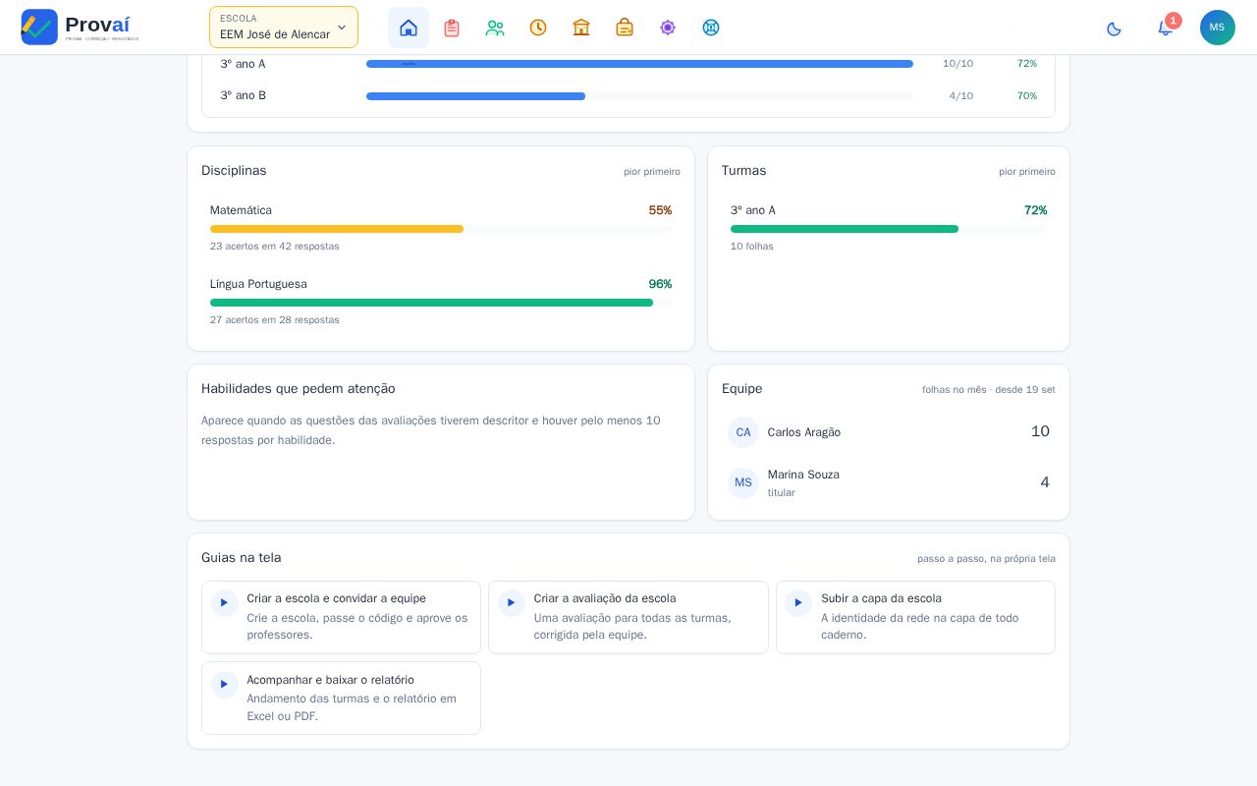Click 3º ano A in the Turmas card
This screenshot has height=786, width=1257.
pyautogui.click(x=753, y=210)
